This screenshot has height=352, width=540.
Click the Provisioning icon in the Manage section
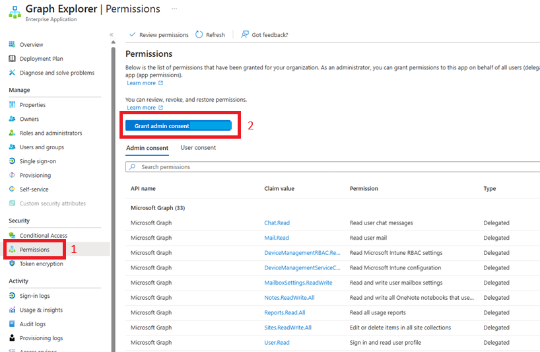click(x=12, y=175)
